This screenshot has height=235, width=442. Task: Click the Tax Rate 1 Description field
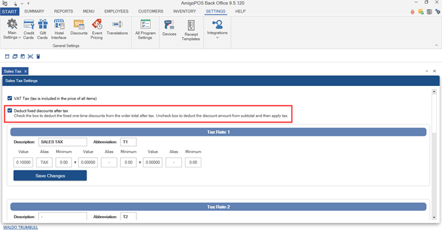click(63, 142)
